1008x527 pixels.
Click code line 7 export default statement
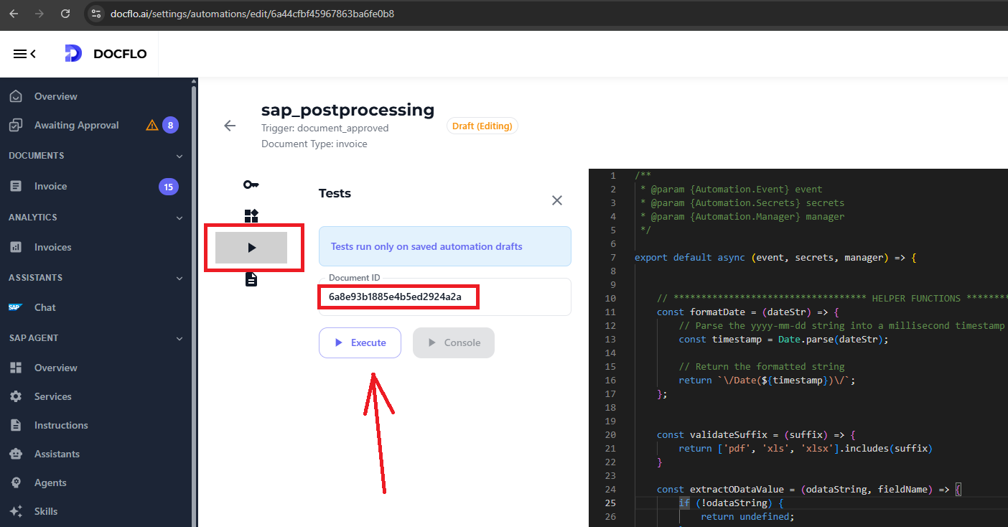(x=775, y=257)
